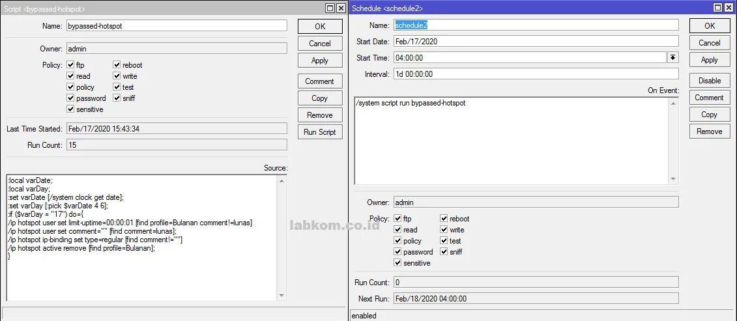Maximize the Schedule schedule2 window
Viewport: 737px width, 321px height.
click(717, 8)
